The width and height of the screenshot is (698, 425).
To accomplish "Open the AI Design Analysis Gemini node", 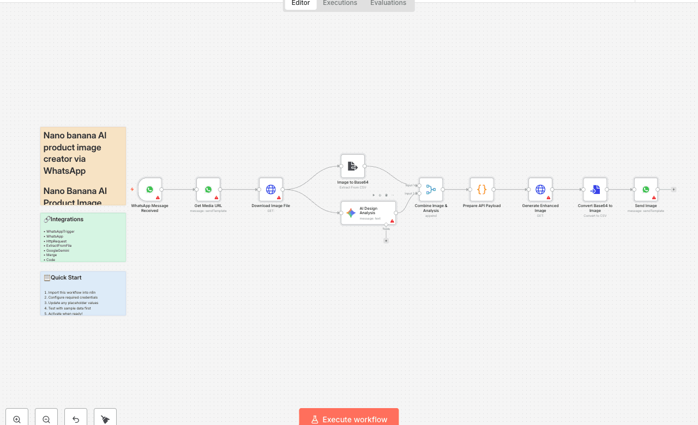I will tap(368, 212).
